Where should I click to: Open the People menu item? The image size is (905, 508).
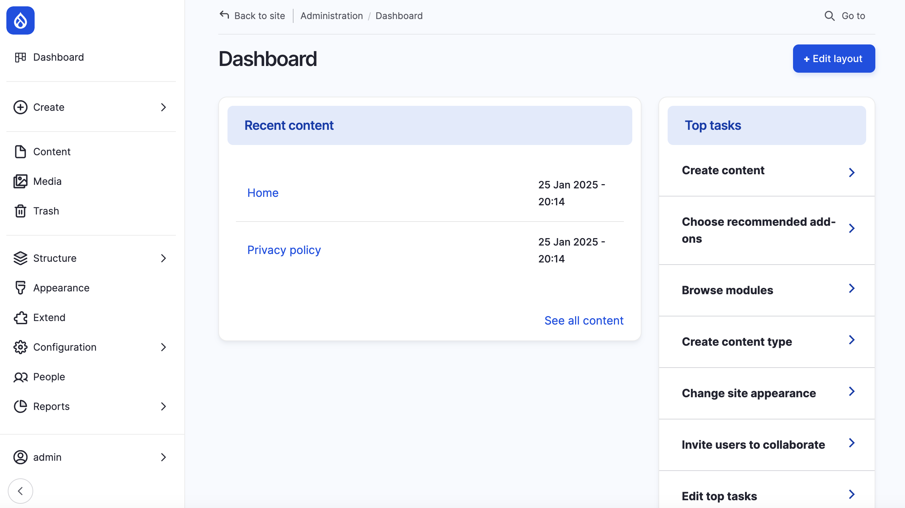[91, 377]
